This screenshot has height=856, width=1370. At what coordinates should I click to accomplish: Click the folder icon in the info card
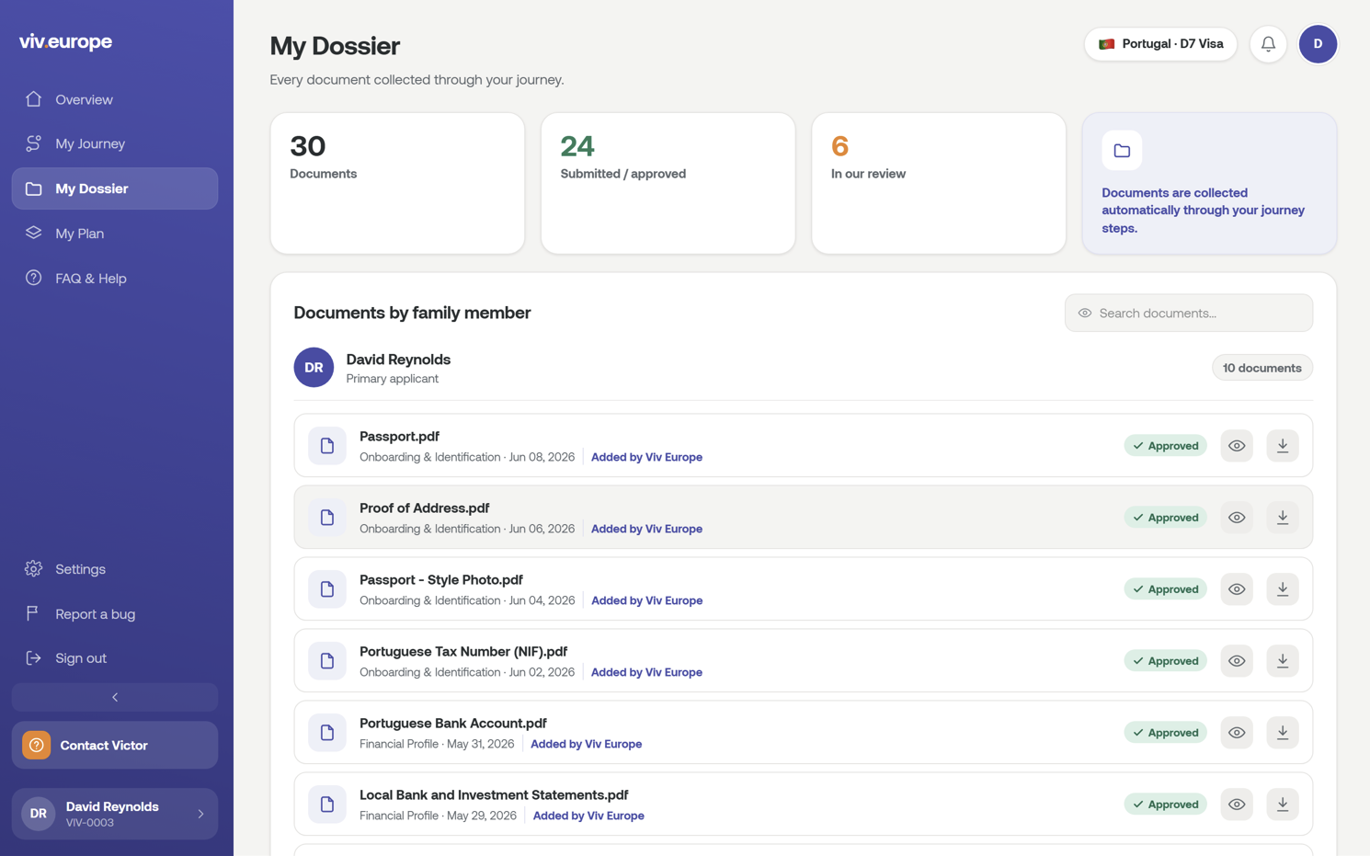1122,151
